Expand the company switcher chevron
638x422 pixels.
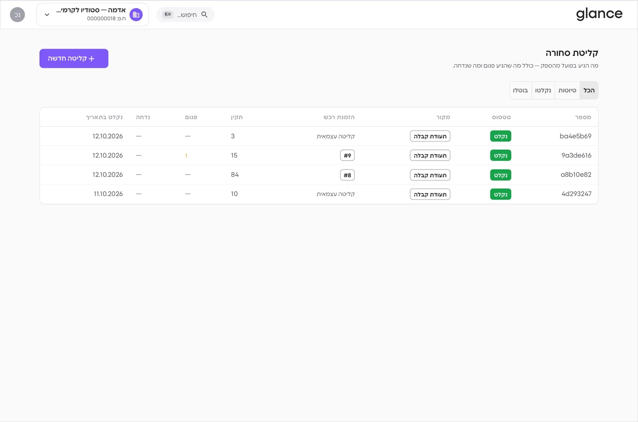pyautogui.click(x=47, y=15)
